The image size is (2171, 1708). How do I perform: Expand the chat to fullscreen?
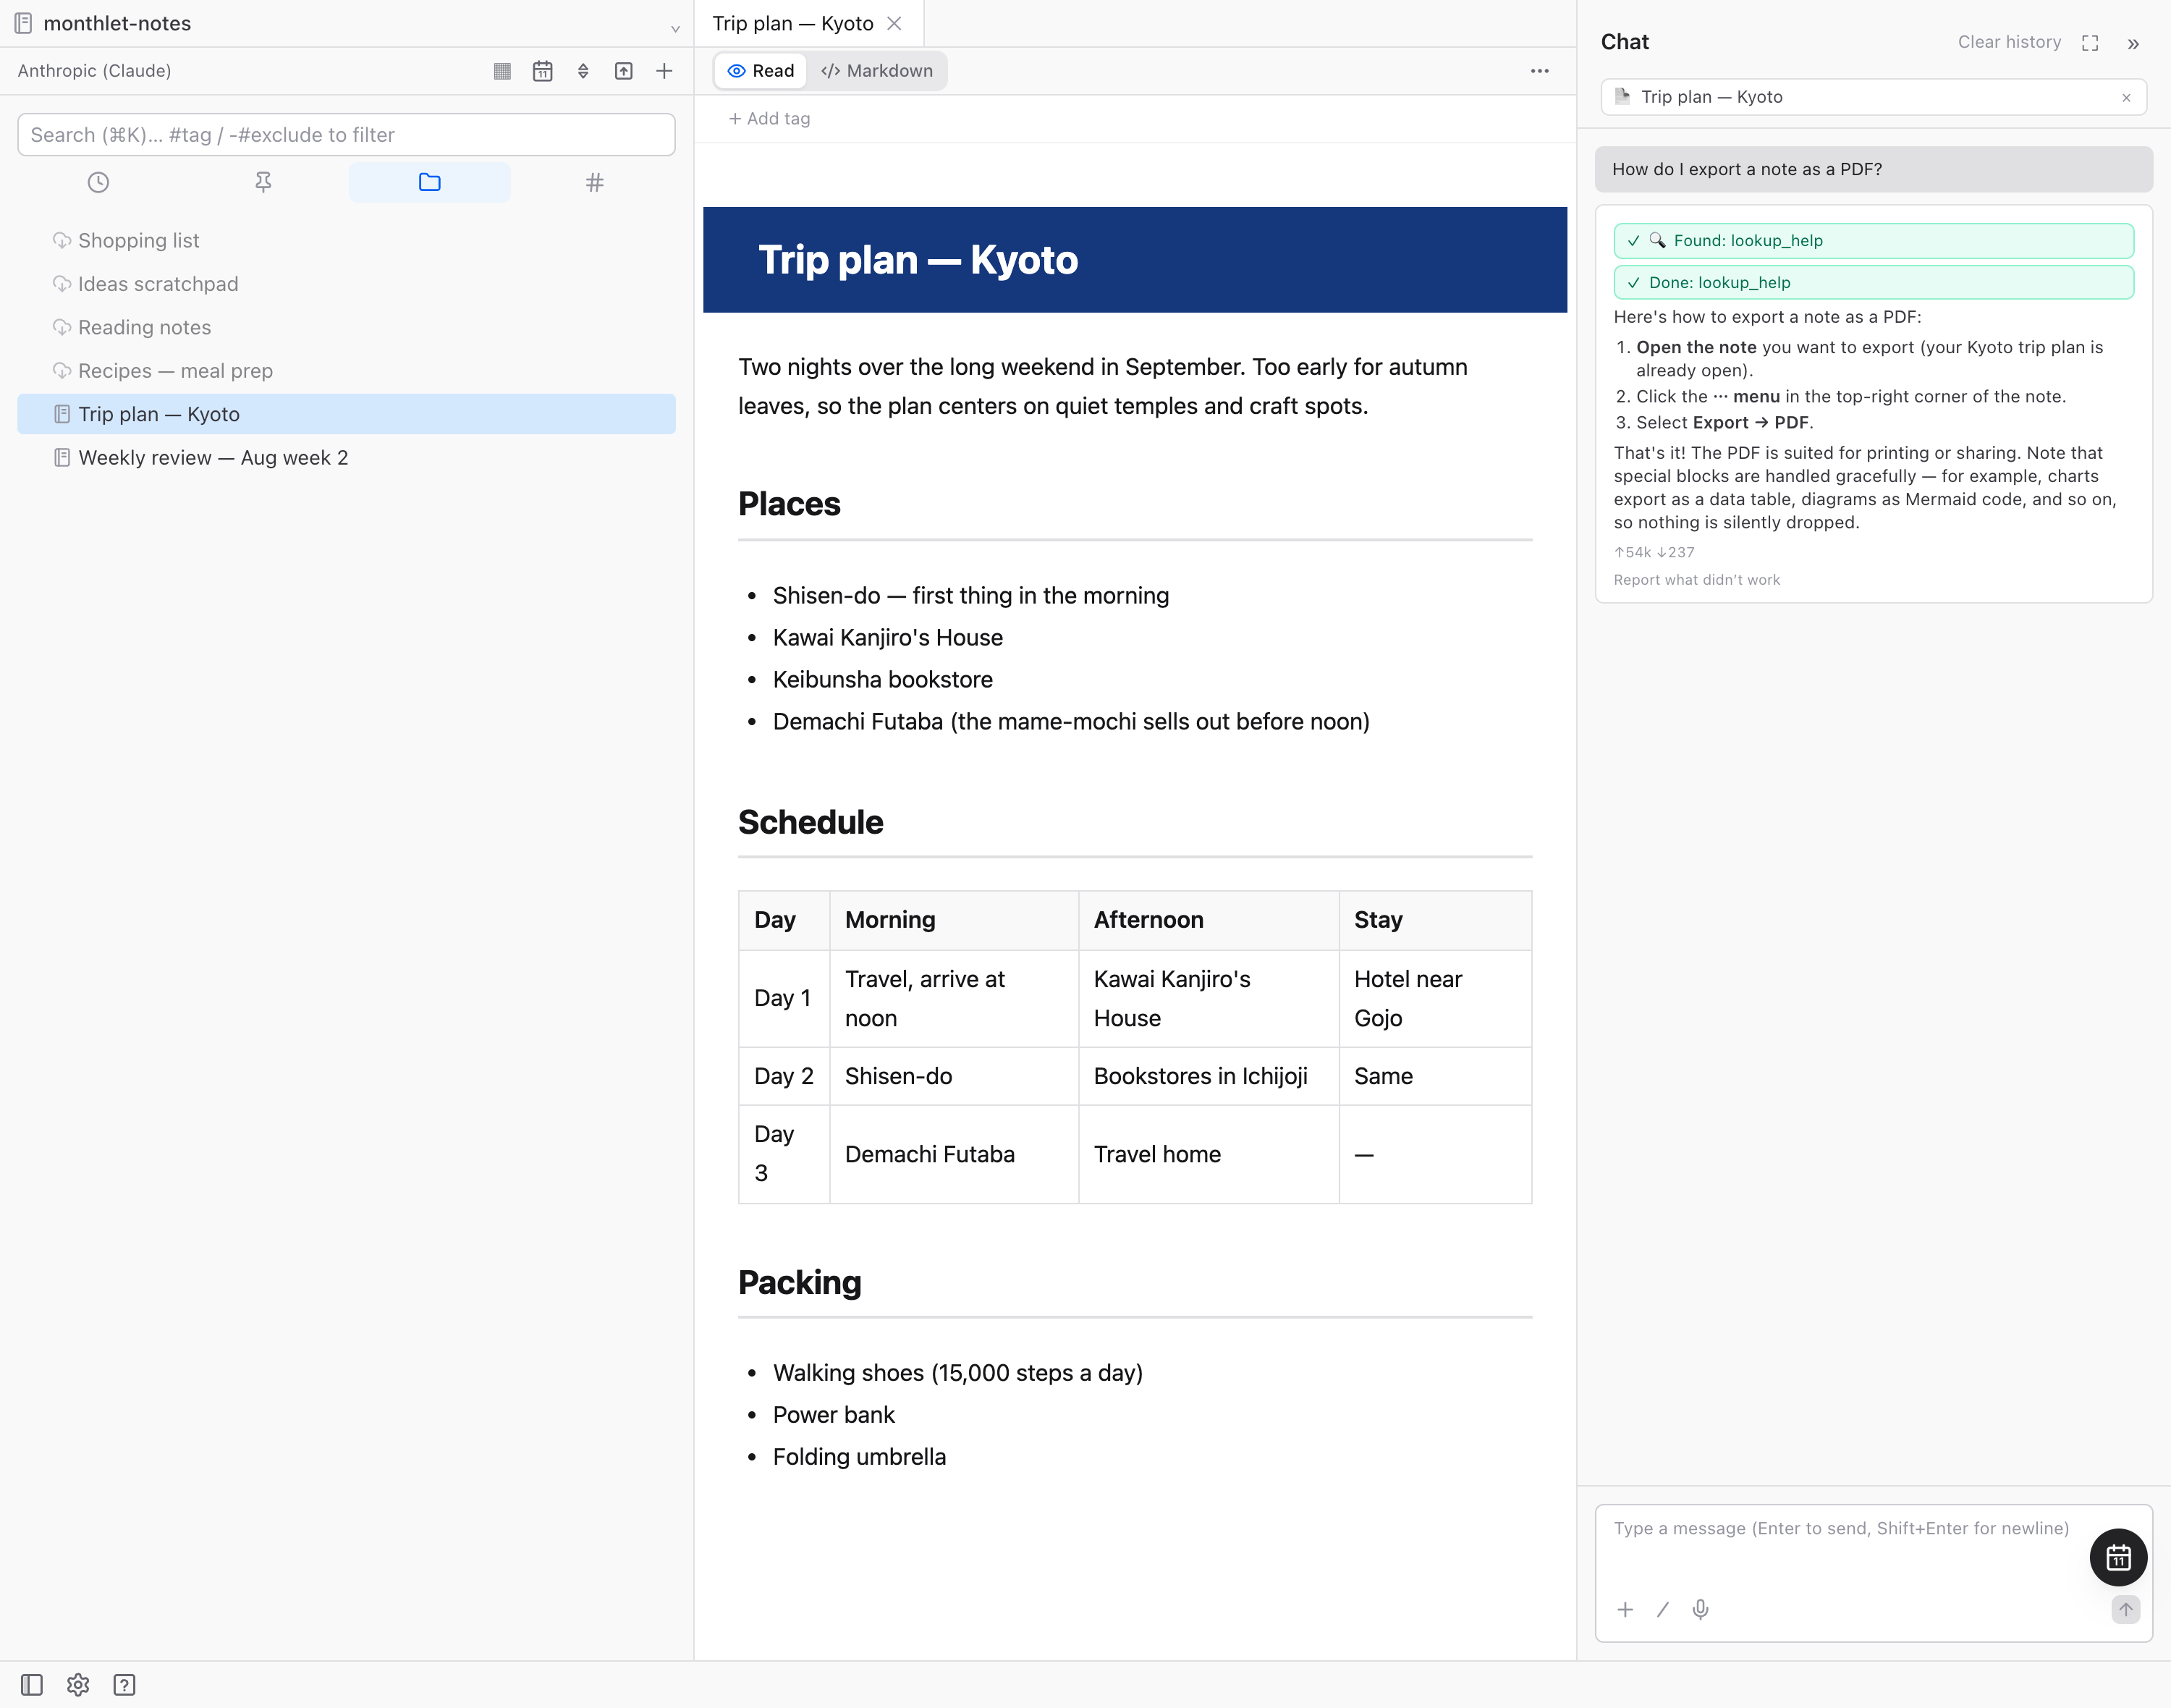2090,43
